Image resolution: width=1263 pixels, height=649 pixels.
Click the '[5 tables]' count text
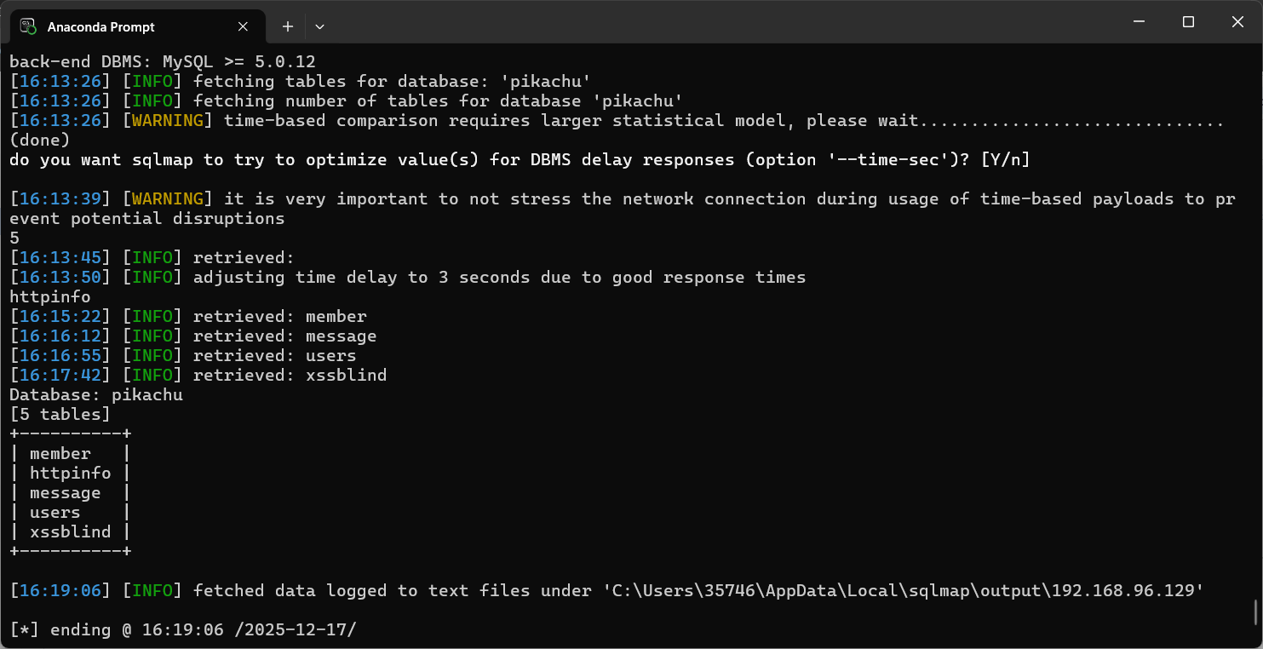(x=60, y=415)
